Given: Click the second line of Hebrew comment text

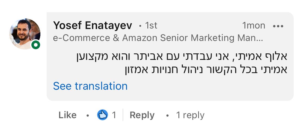Looking at the screenshot, I should pyautogui.click(x=205, y=70).
